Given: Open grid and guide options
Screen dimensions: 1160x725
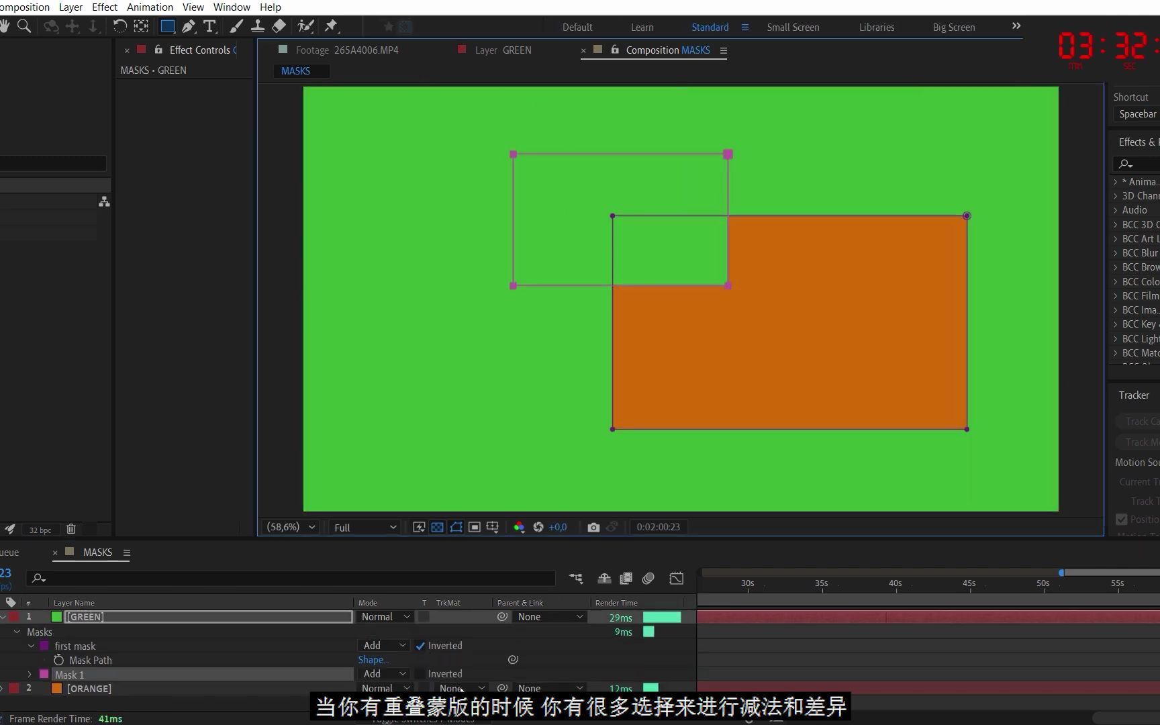Looking at the screenshot, I should [492, 527].
